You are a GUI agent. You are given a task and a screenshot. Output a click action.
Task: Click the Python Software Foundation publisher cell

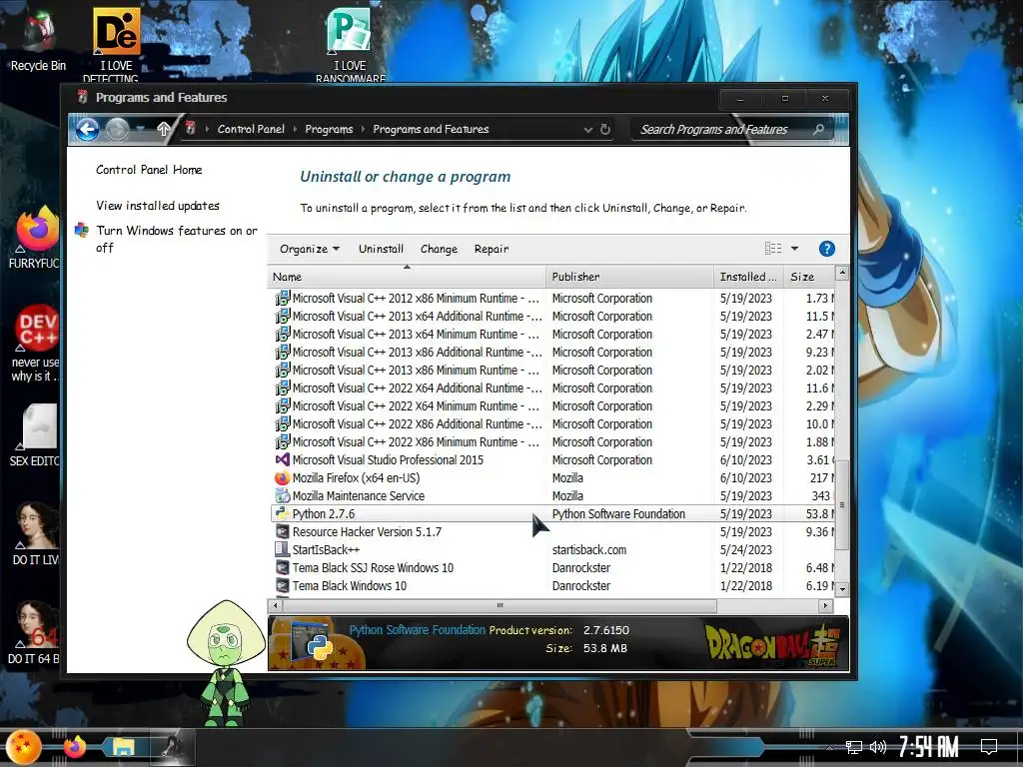click(618, 514)
